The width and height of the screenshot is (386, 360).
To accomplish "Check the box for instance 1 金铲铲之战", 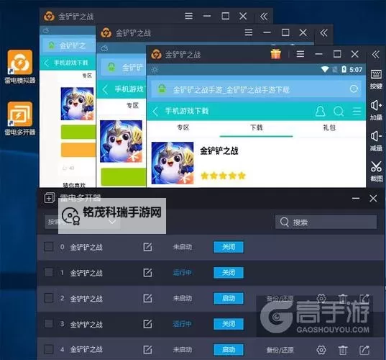I will point(48,272).
